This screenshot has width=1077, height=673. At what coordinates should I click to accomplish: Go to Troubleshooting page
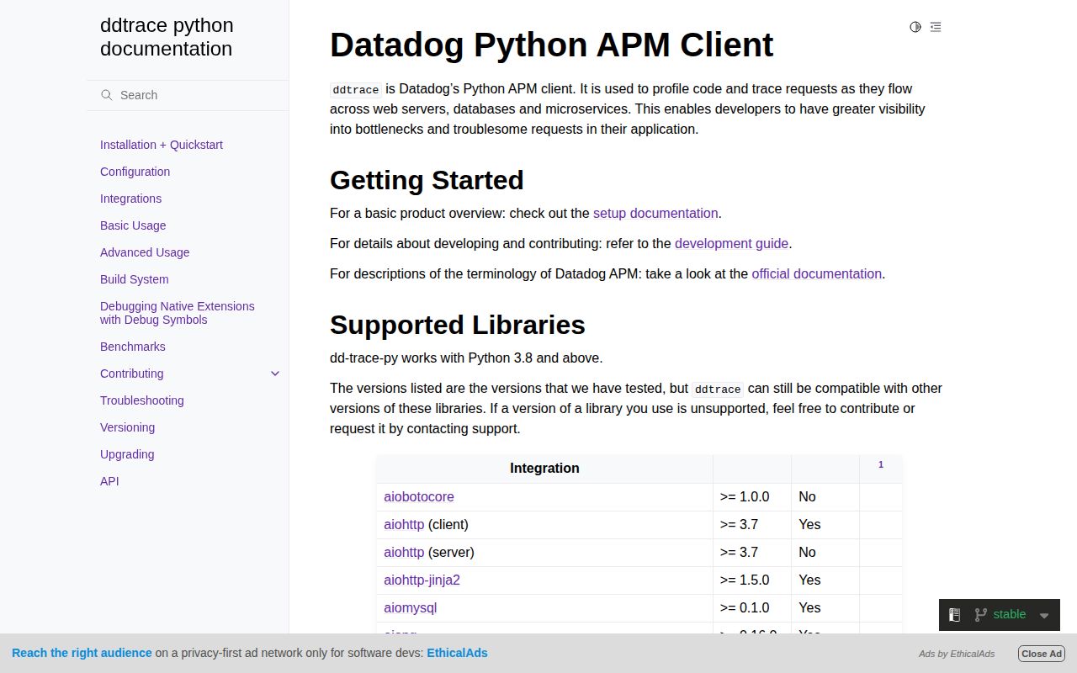(x=142, y=400)
